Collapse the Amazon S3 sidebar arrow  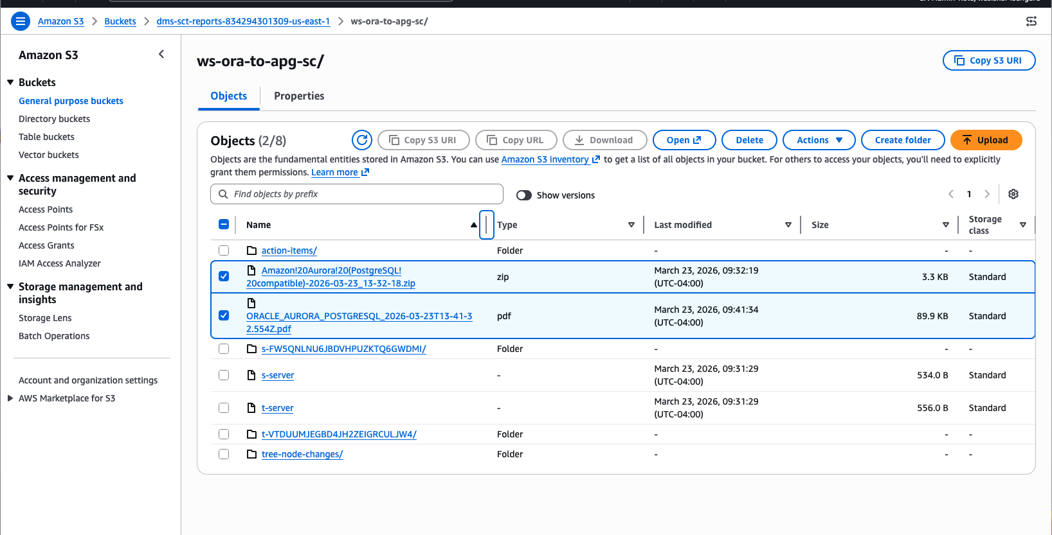click(161, 55)
